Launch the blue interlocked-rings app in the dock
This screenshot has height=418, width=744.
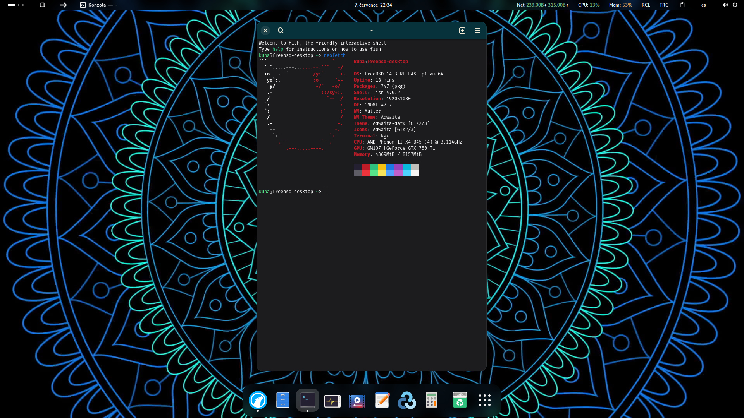407,400
